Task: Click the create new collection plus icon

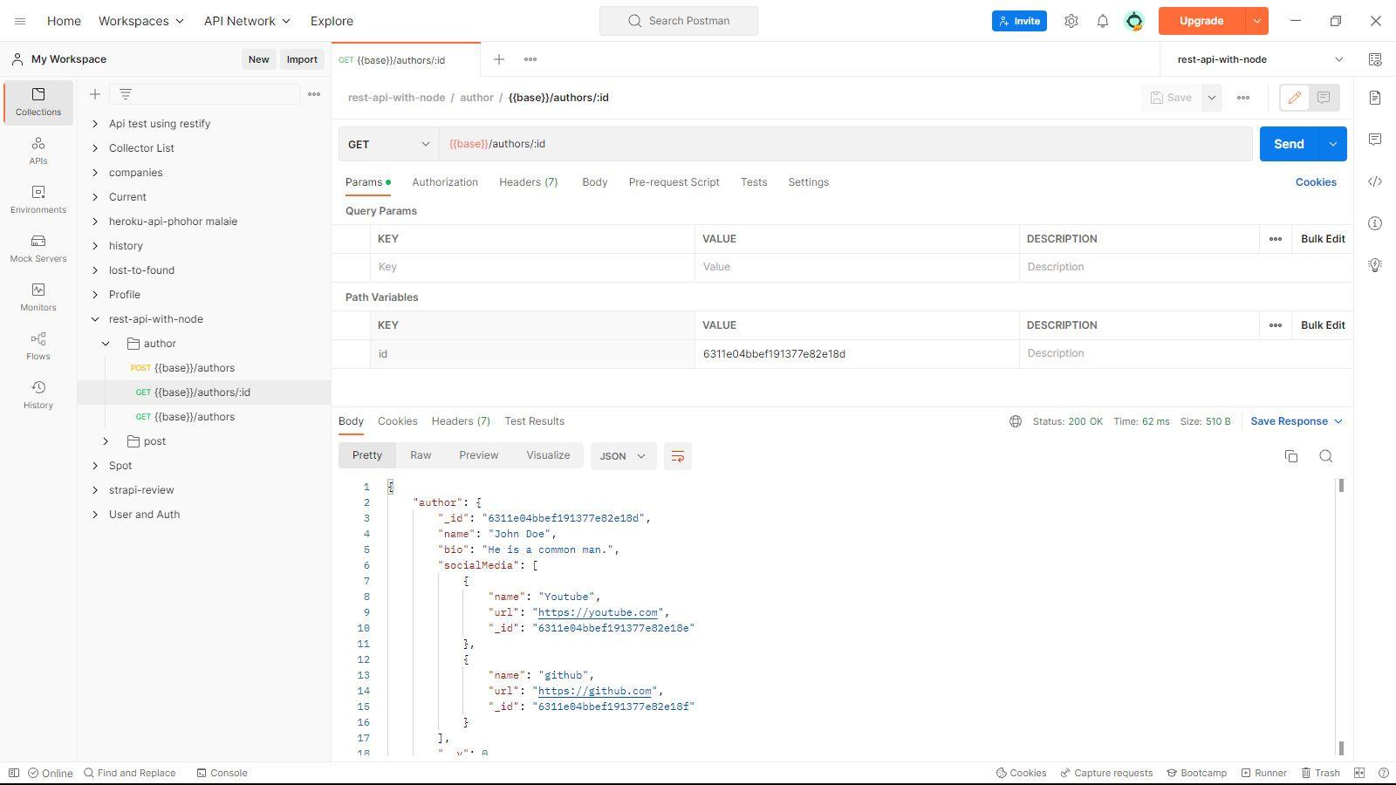Action: pos(95,94)
